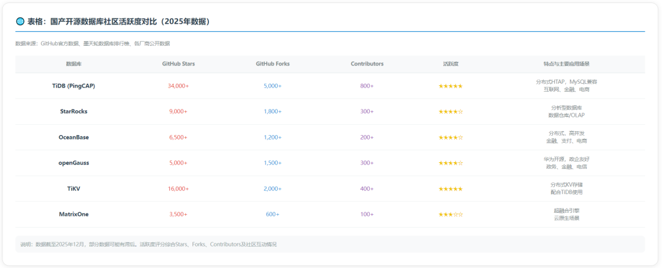Click the 说明 footnote about 2025年12月
Viewport: 662px width, 268px height.
pyautogui.click(x=148, y=244)
